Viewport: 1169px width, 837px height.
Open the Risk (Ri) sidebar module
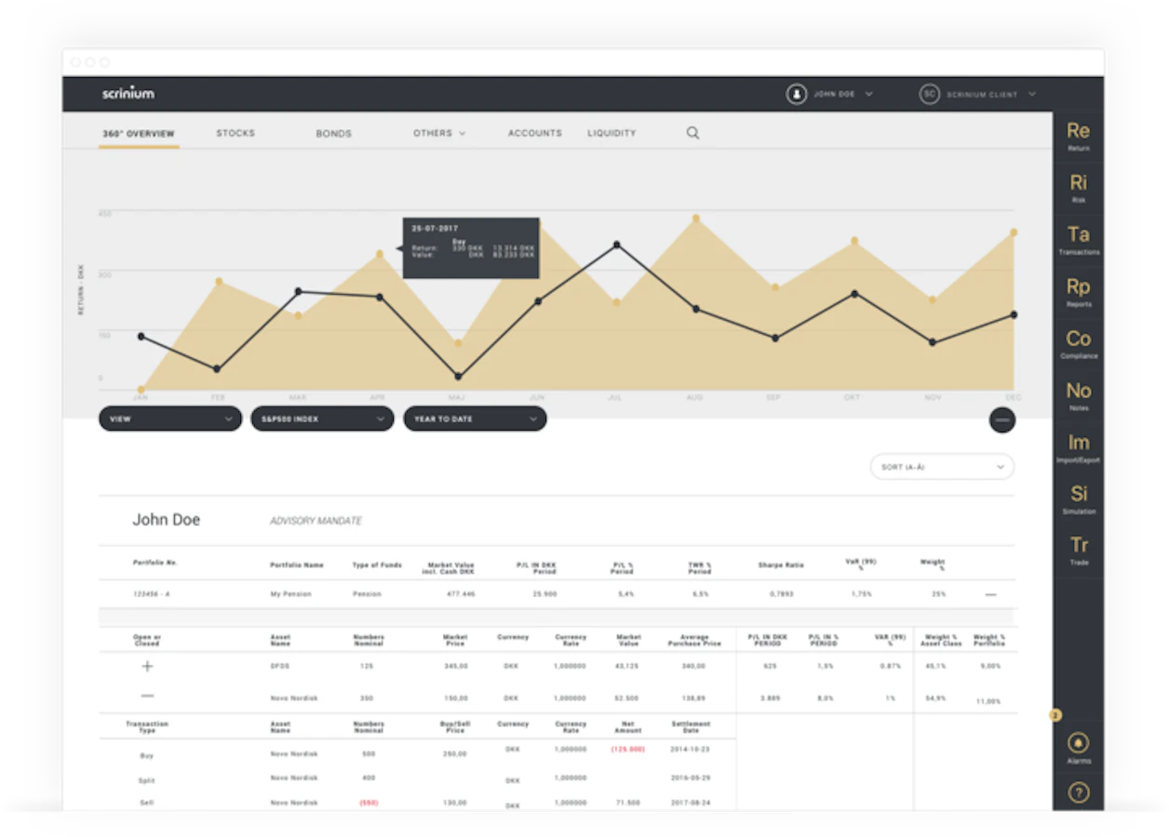pos(1078,189)
